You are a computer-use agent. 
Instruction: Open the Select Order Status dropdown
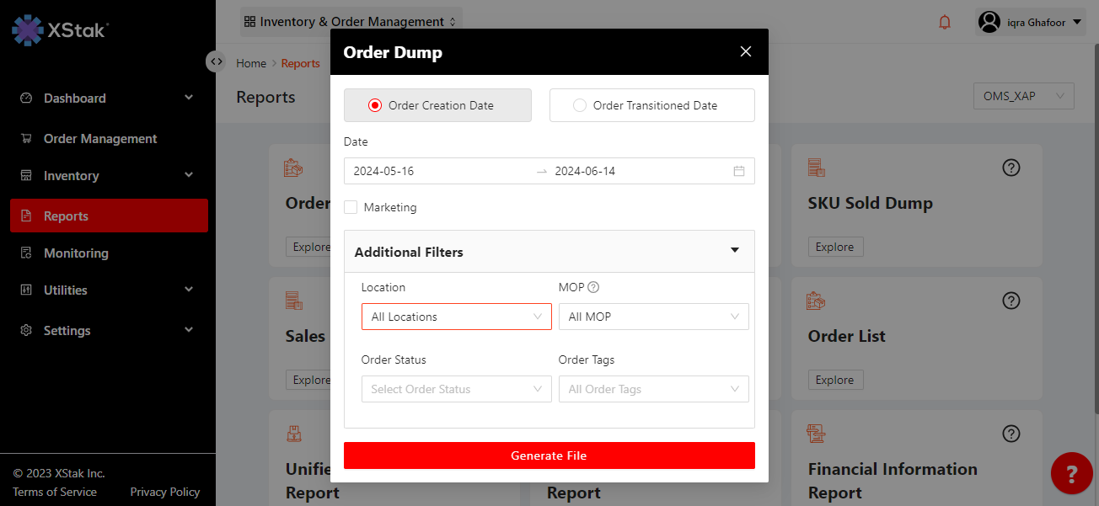click(x=456, y=389)
